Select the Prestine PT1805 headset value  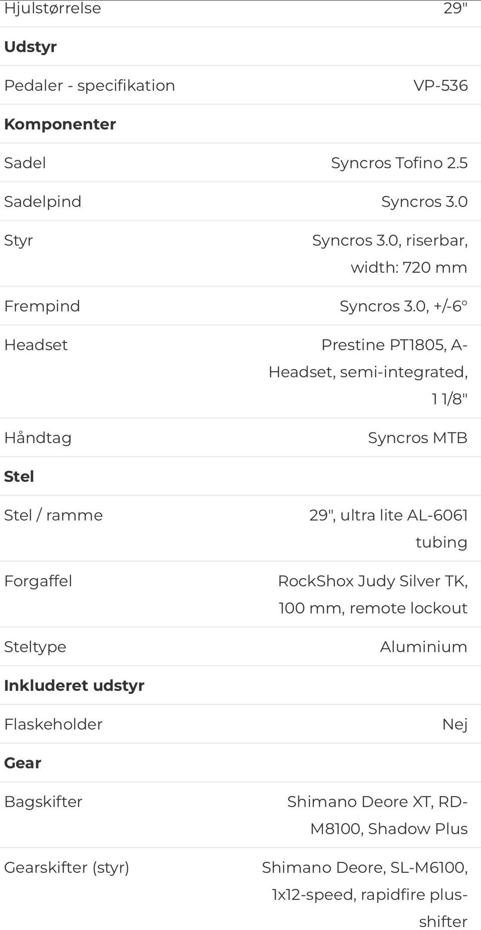(x=368, y=371)
